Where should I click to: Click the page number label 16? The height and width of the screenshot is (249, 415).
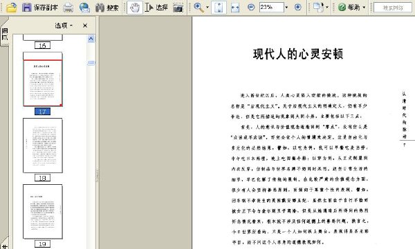tap(42, 46)
